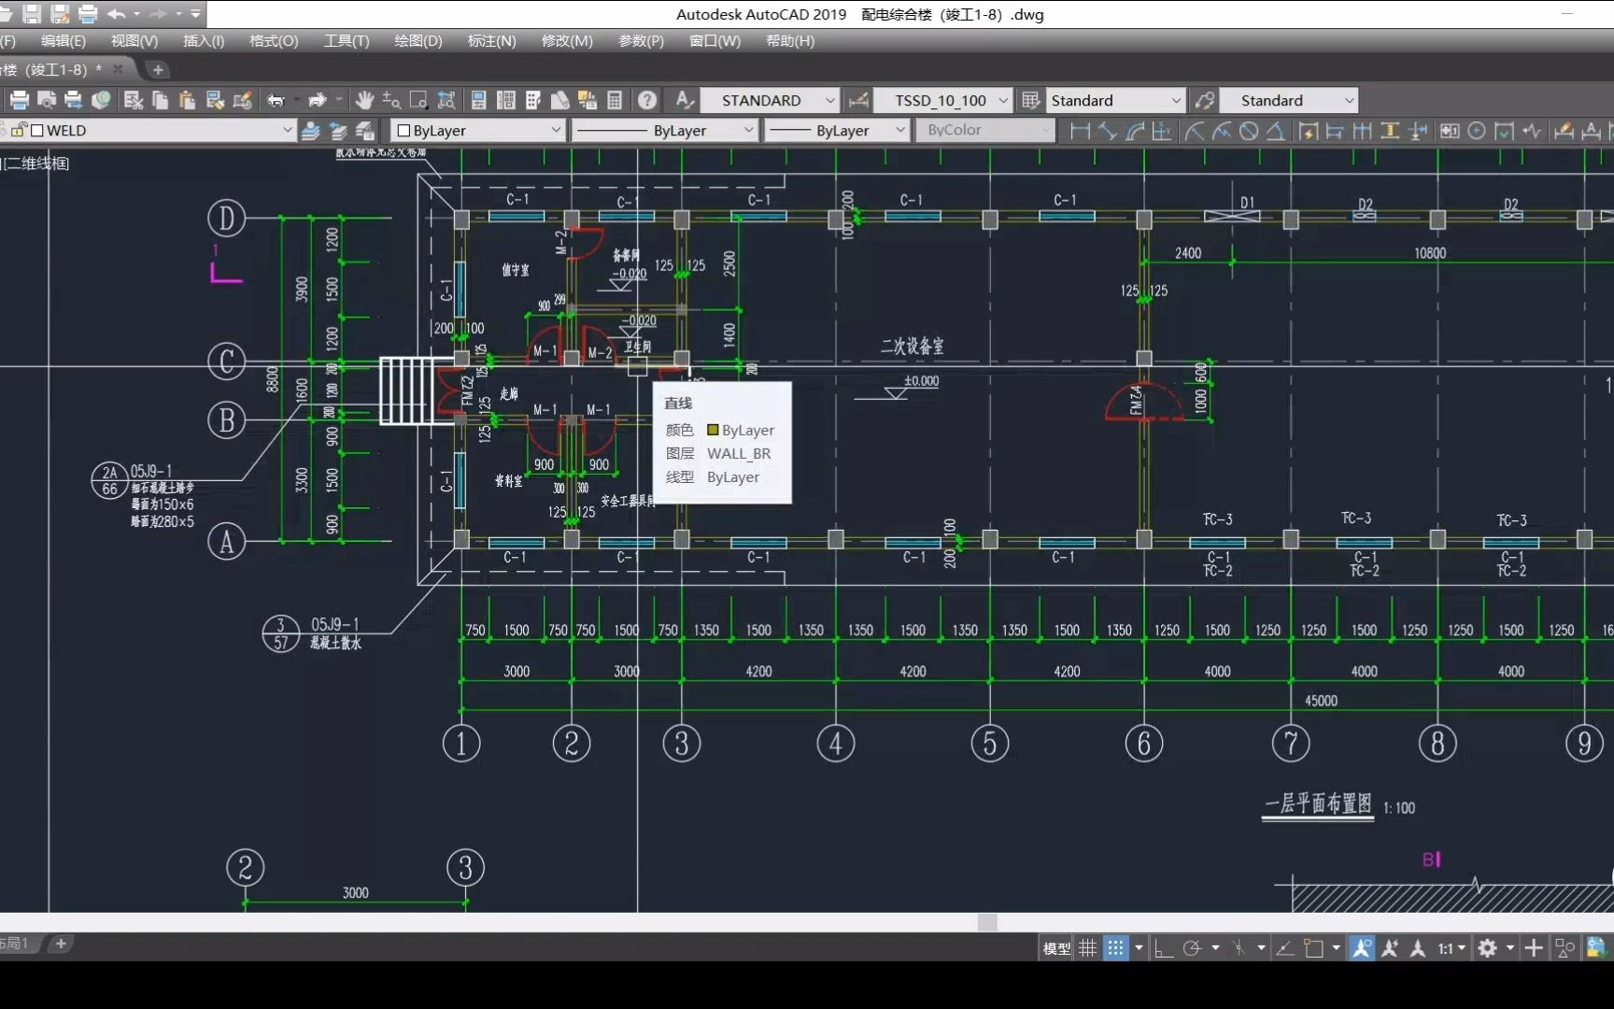Select the Aligned dimension tool
The image size is (1614, 1009).
point(1107,131)
